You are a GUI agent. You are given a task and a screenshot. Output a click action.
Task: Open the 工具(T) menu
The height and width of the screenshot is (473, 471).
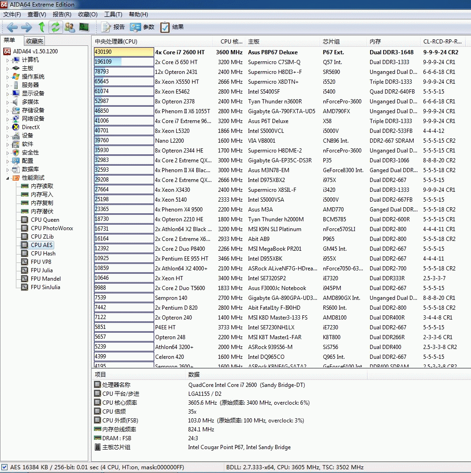pyautogui.click(x=113, y=15)
